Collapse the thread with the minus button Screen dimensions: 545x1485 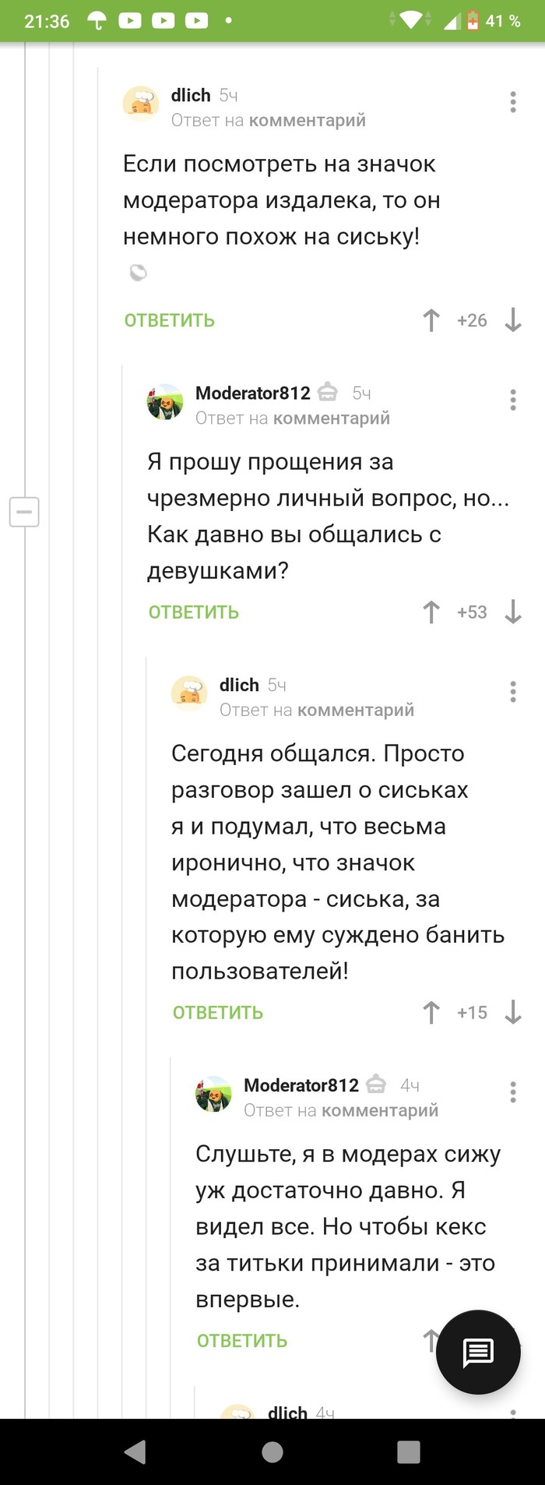23,511
